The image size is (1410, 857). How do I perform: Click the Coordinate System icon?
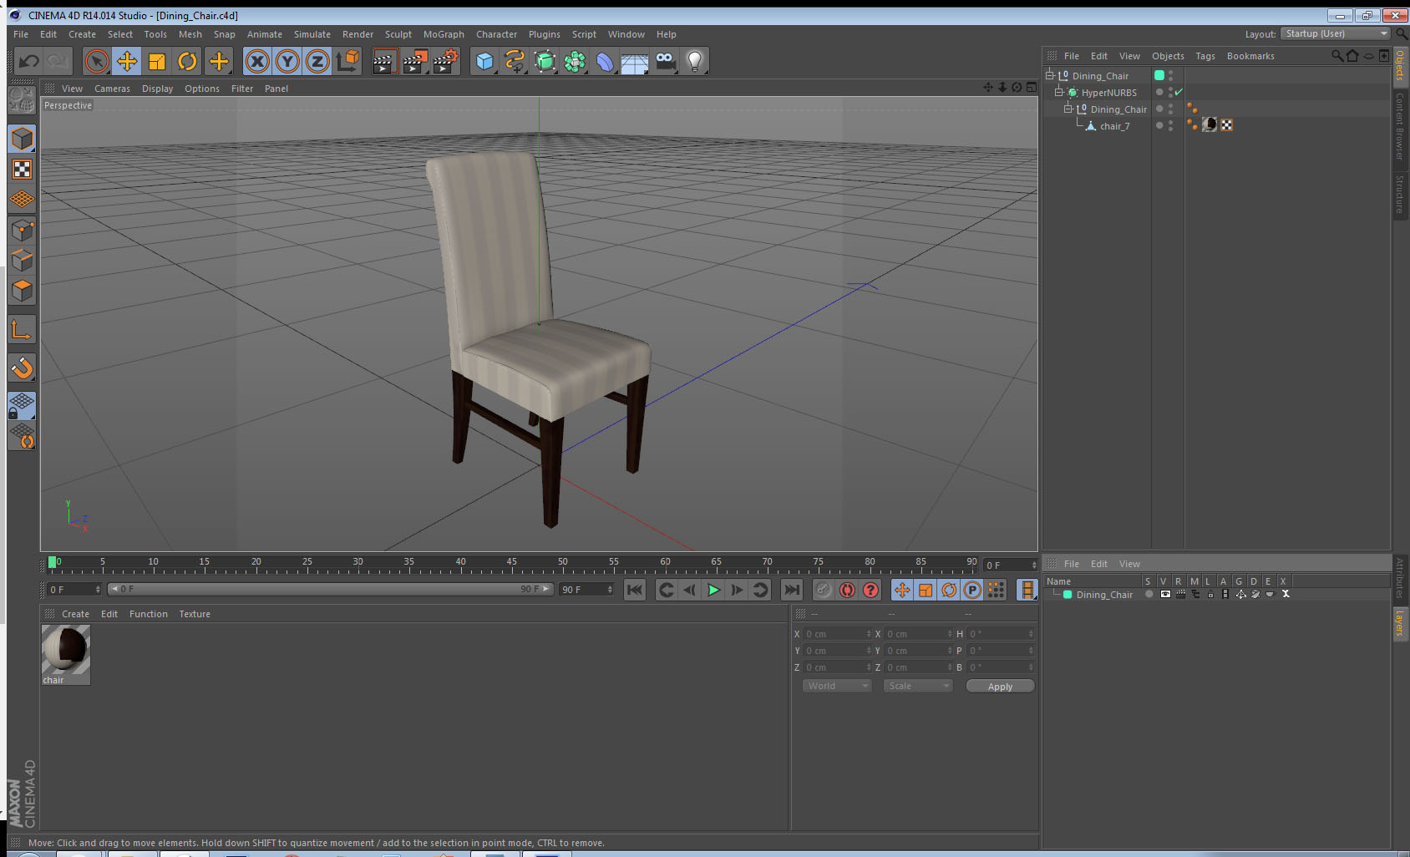(x=347, y=61)
